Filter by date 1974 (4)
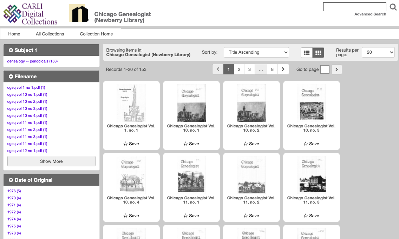The width and height of the screenshot is (399, 239). 14,219
